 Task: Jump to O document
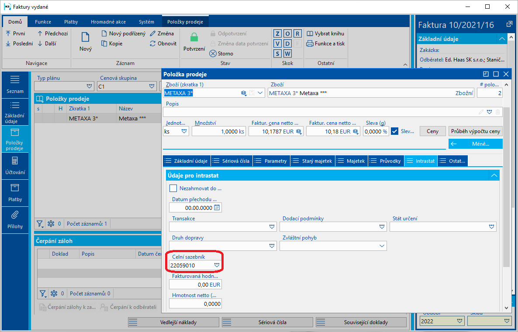(x=287, y=34)
